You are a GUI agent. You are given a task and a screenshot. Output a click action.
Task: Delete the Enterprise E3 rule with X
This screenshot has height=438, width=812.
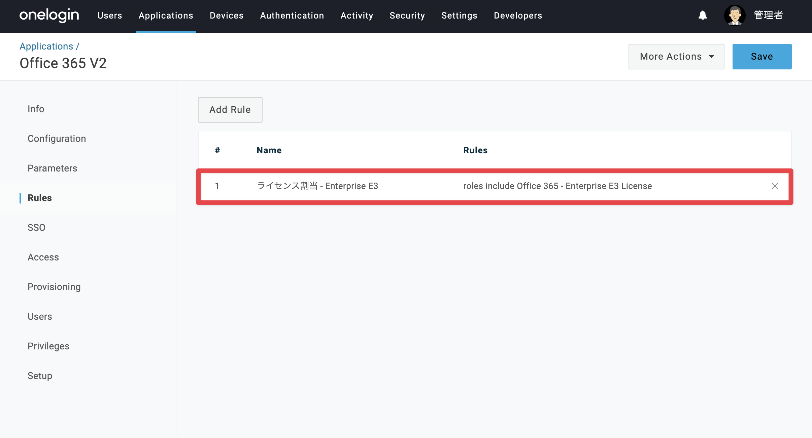pyautogui.click(x=775, y=186)
